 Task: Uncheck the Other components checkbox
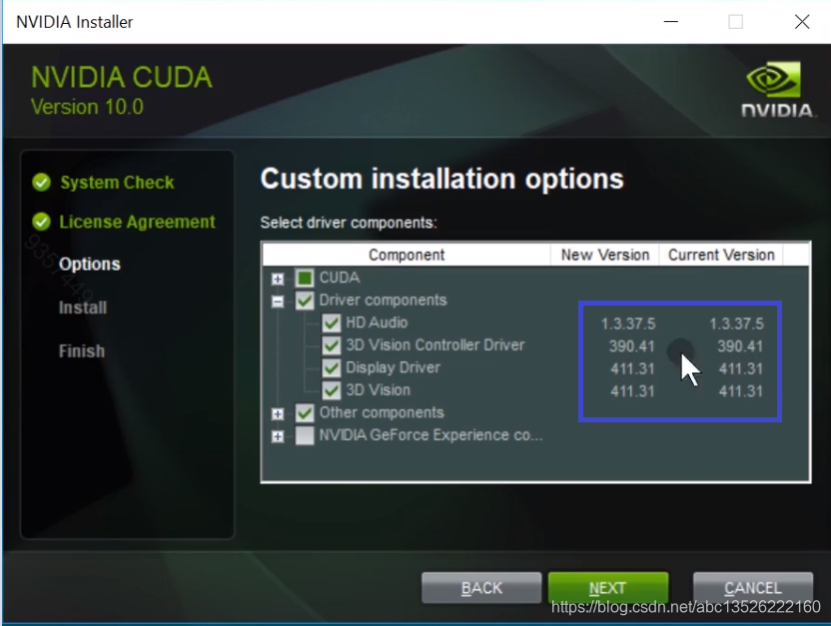(x=305, y=413)
